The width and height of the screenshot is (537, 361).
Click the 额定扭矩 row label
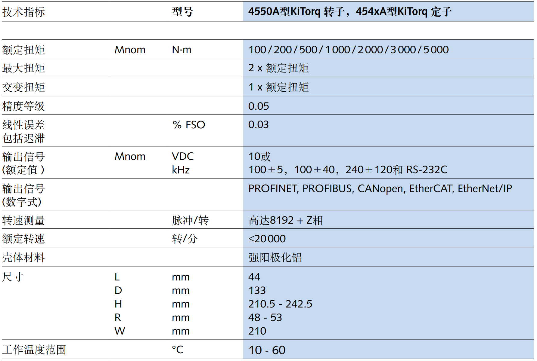pos(23,50)
